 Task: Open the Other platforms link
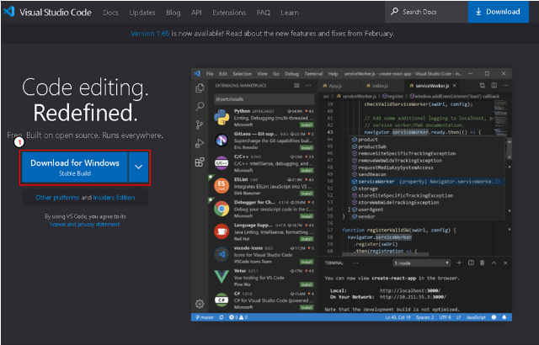click(x=57, y=198)
